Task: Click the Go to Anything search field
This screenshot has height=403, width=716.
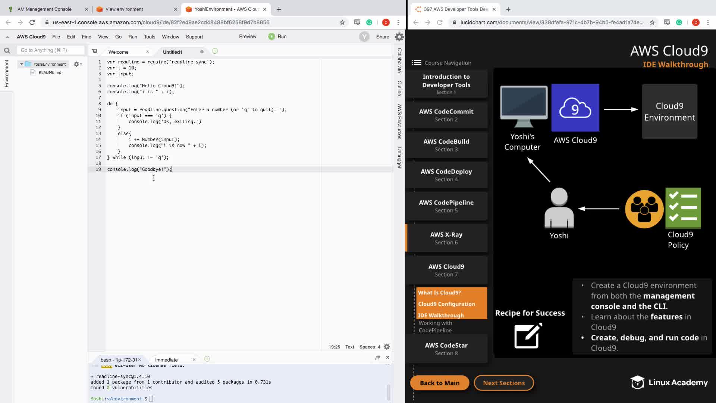Action: pos(50,50)
